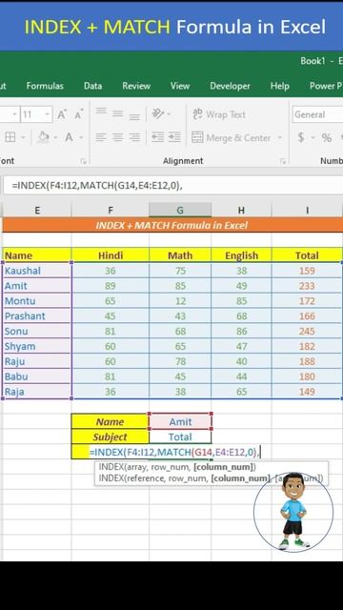Apply top align to cell text
This screenshot has height=610, width=343.
101,112
